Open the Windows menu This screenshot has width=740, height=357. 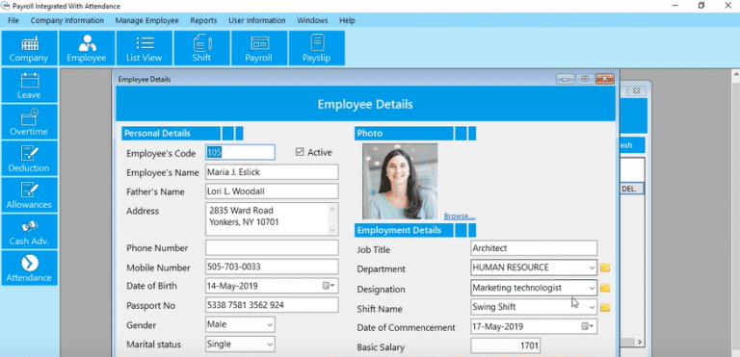tap(312, 20)
